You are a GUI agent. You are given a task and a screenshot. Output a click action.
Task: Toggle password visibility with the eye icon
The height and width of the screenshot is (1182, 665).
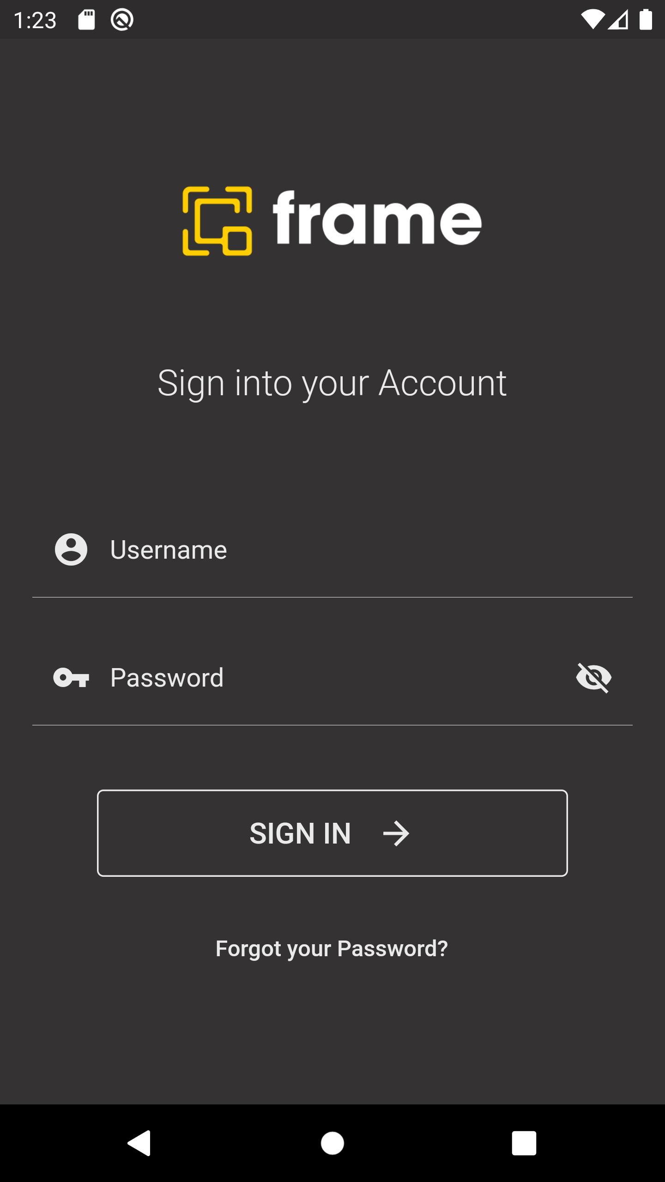tap(594, 678)
